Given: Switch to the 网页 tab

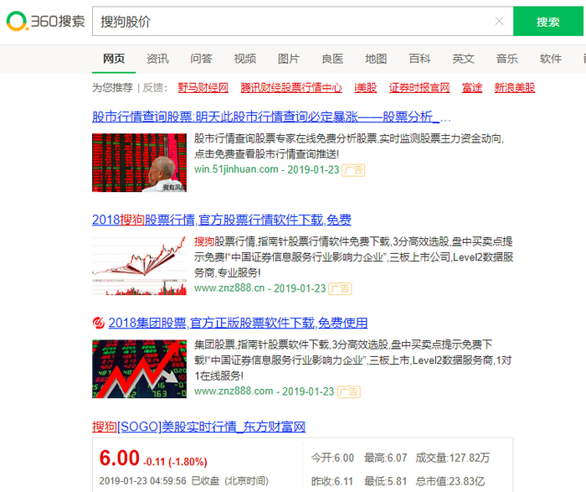Looking at the screenshot, I should tap(114, 59).
